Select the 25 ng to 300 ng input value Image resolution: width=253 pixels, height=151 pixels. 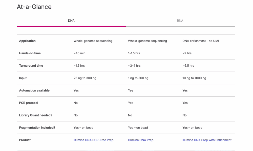(85, 78)
